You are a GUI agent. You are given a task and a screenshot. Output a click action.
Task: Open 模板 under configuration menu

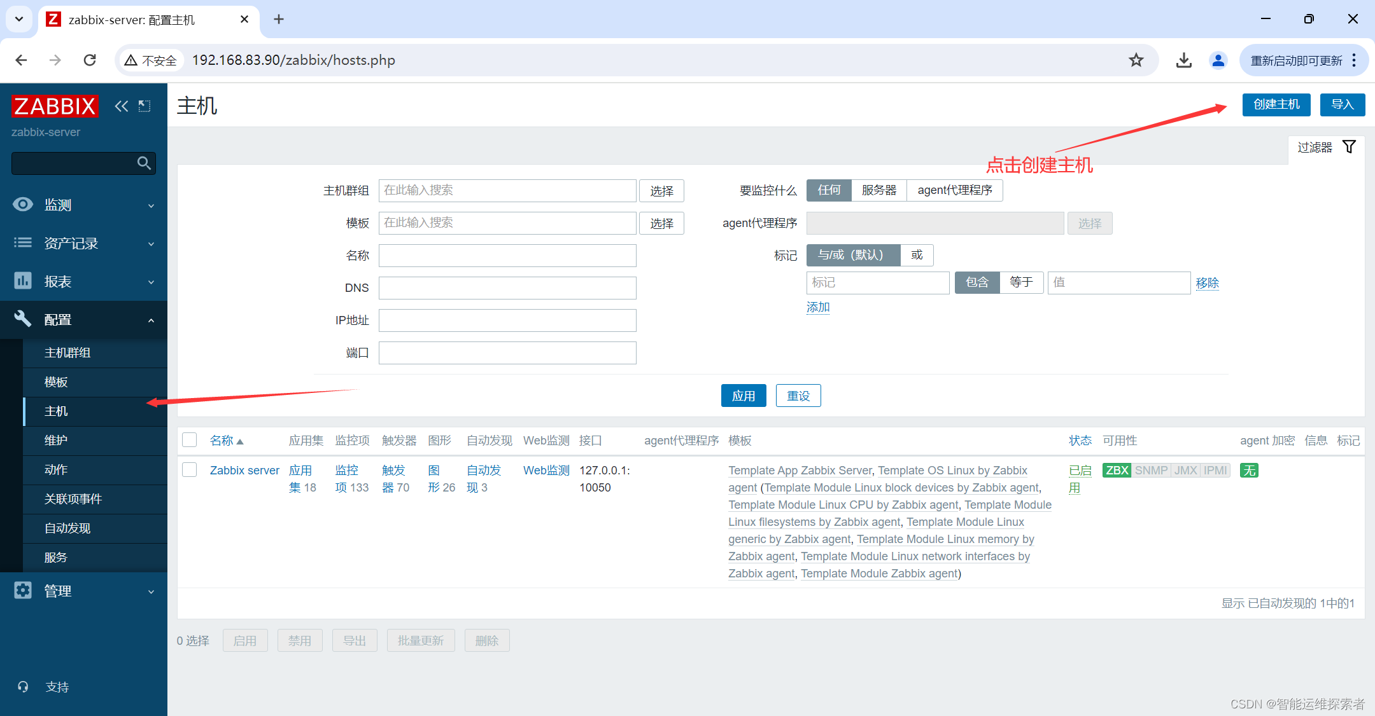[x=56, y=382]
